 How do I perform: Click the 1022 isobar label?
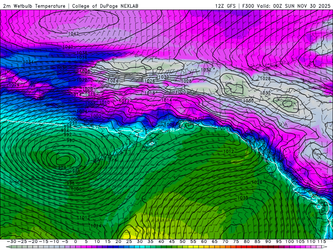click(82, 80)
